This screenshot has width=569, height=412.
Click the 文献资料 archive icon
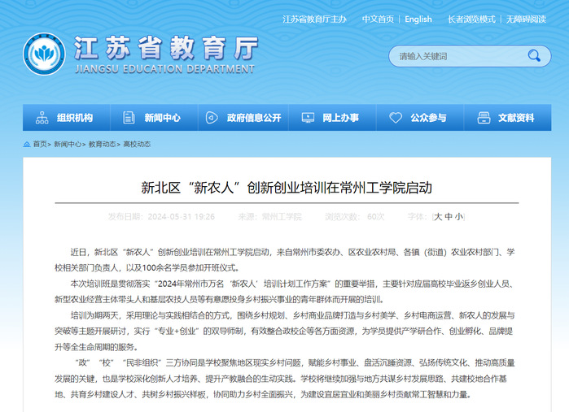tap(484, 118)
